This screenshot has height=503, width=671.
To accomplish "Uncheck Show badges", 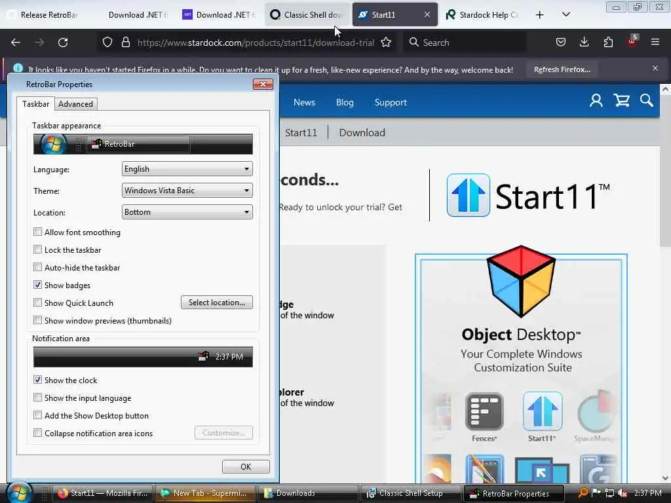I will click(37, 285).
